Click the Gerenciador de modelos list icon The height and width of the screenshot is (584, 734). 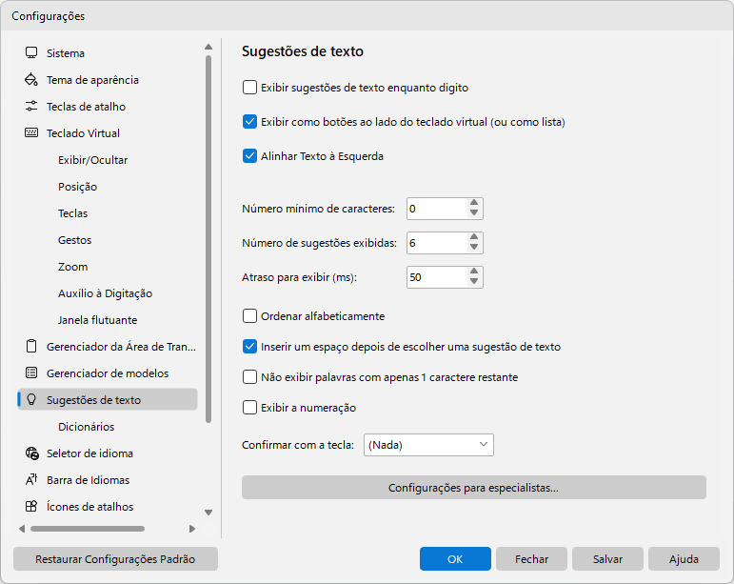coord(31,373)
